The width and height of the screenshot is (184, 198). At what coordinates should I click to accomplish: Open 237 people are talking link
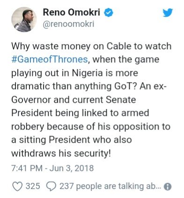point(110,186)
